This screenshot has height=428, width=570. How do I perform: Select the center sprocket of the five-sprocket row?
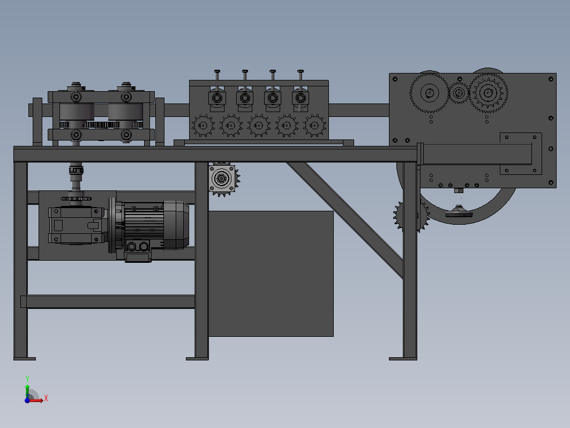258,126
